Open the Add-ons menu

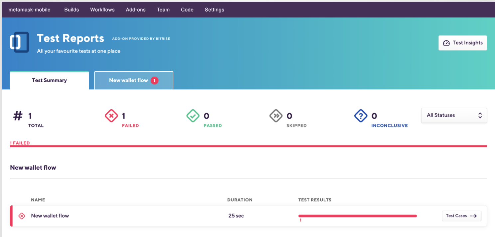coord(136,10)
